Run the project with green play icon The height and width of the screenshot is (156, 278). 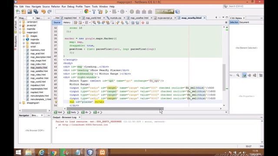click(106, 12)
